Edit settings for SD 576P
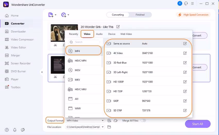The height and width of the screenshot is (135, 219). (185, 111)
